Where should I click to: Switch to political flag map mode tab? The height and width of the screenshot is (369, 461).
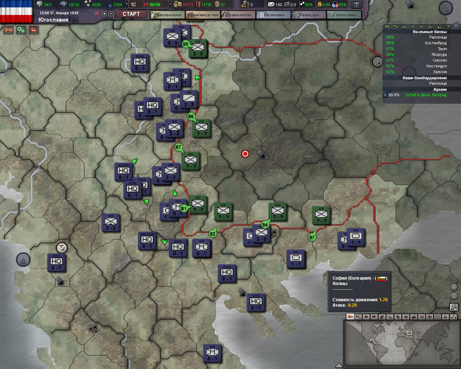pyautogui.click(x=366, y=317)
